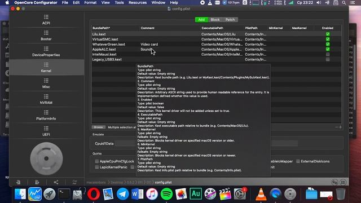Open Finder from the Dock

click(x=20, y=194)
